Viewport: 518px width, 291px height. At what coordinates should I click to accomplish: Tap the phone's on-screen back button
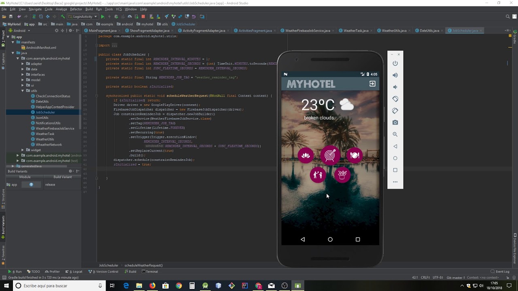[x=303, y=239]
